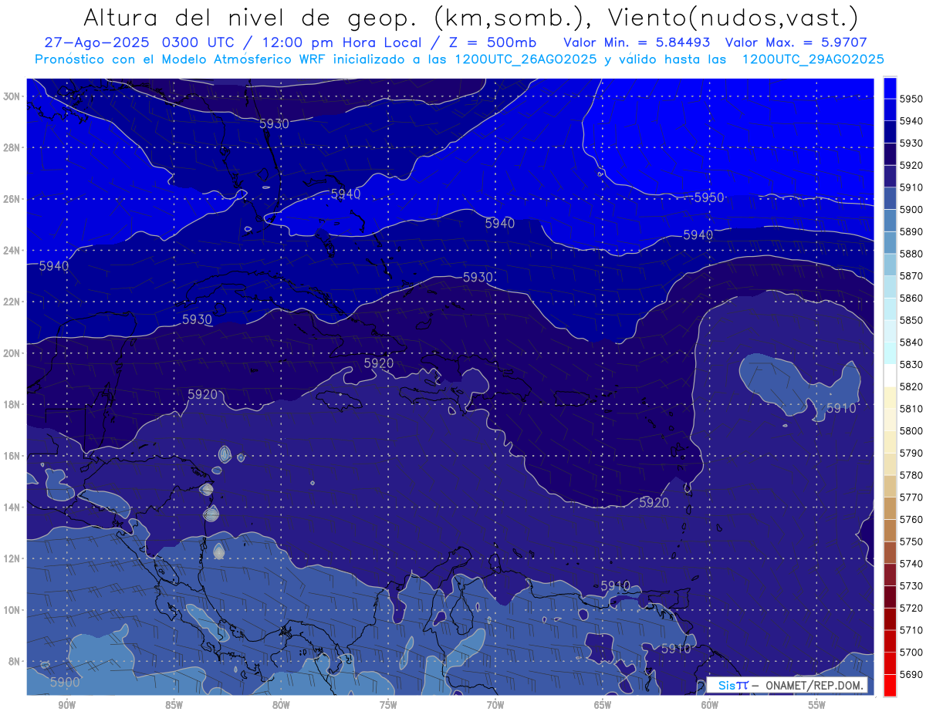The image size is (926, 715).
Task: Click the 26N latitude axis label
Action: point(12,199)
